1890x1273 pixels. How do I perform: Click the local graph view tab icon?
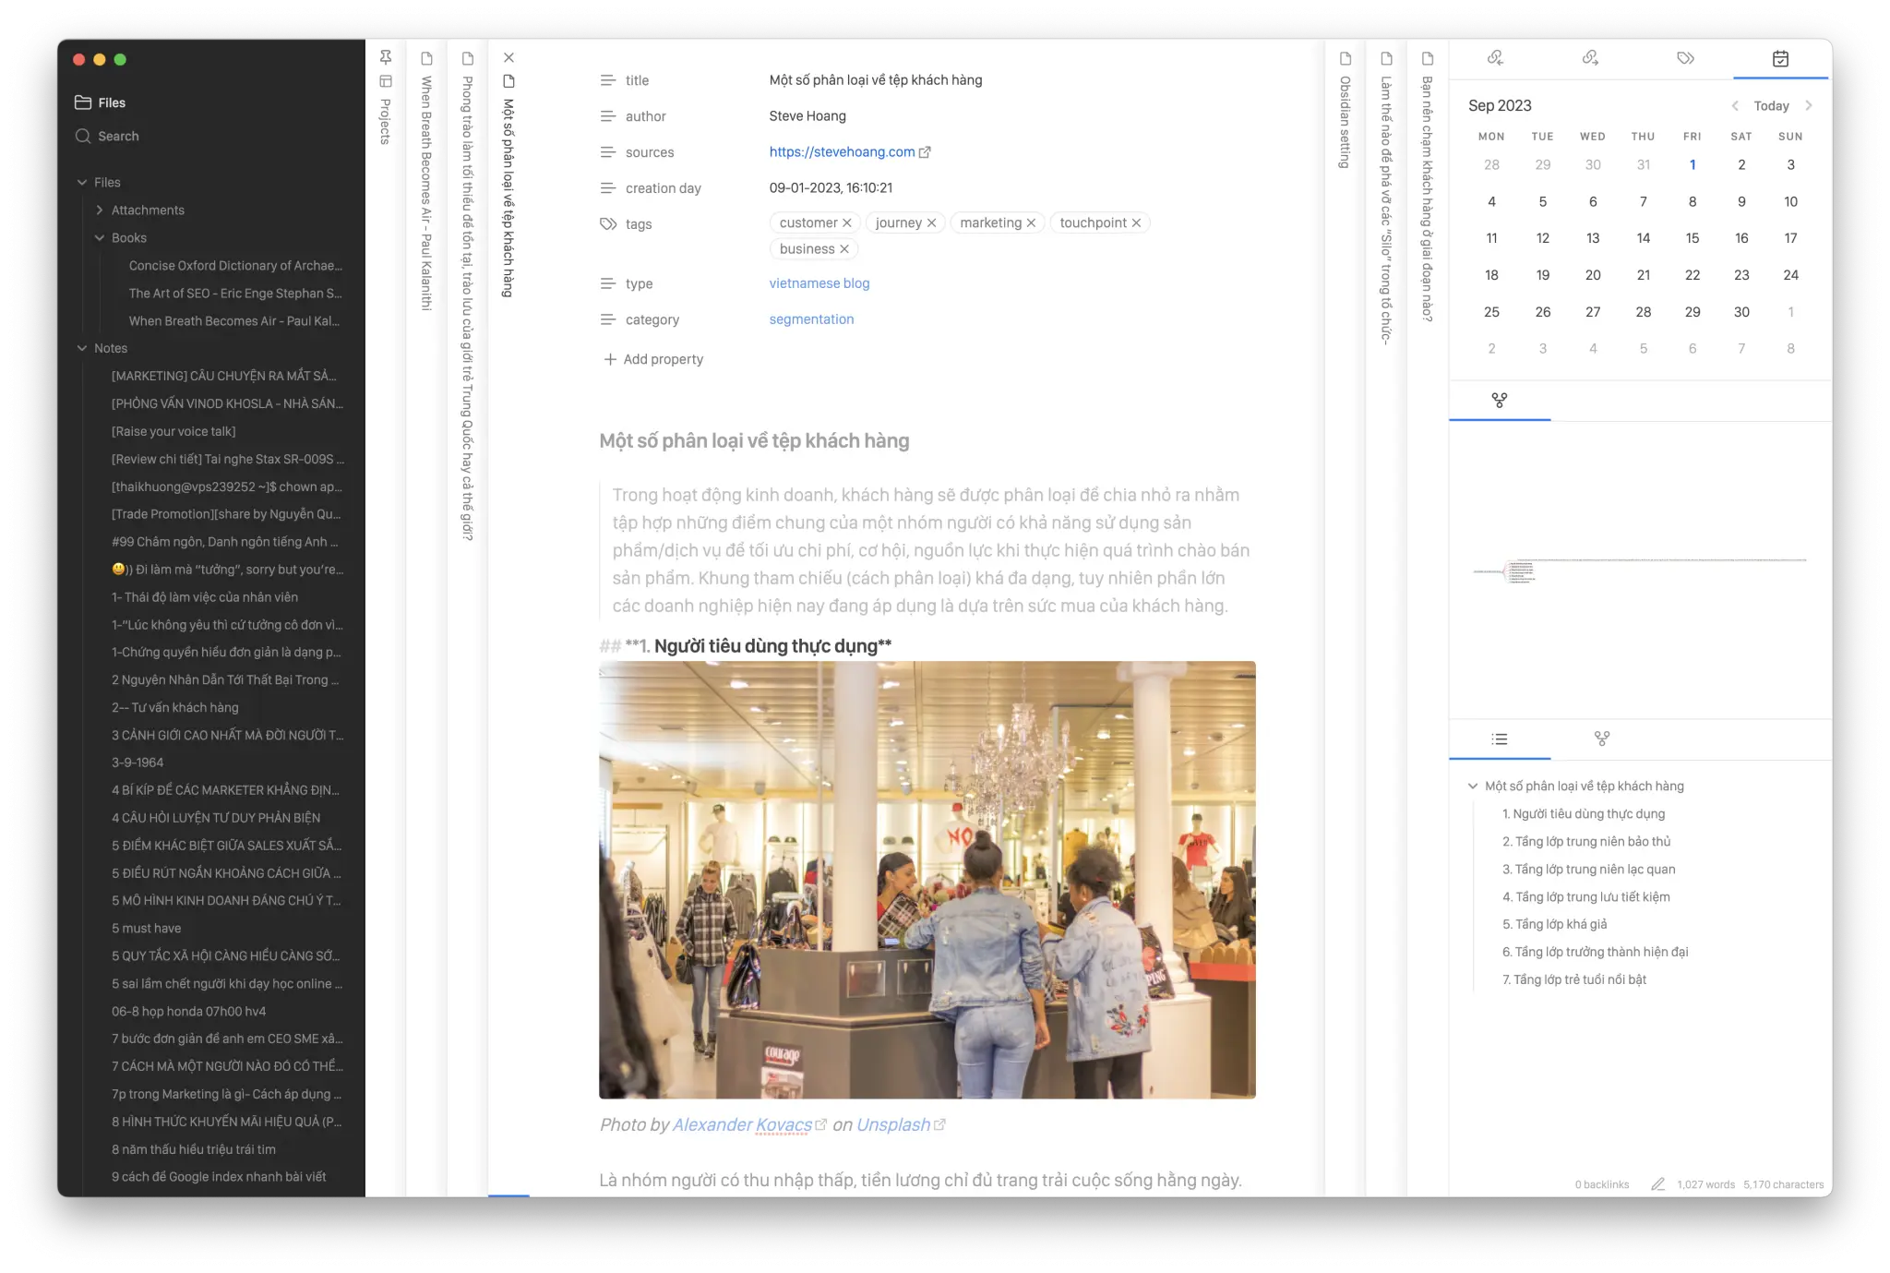(1602, 739)
